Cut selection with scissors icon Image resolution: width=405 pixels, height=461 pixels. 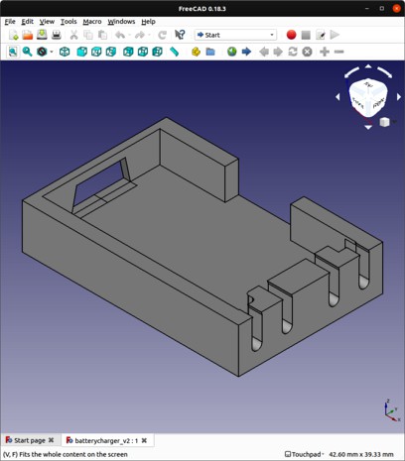click(73, 35)
